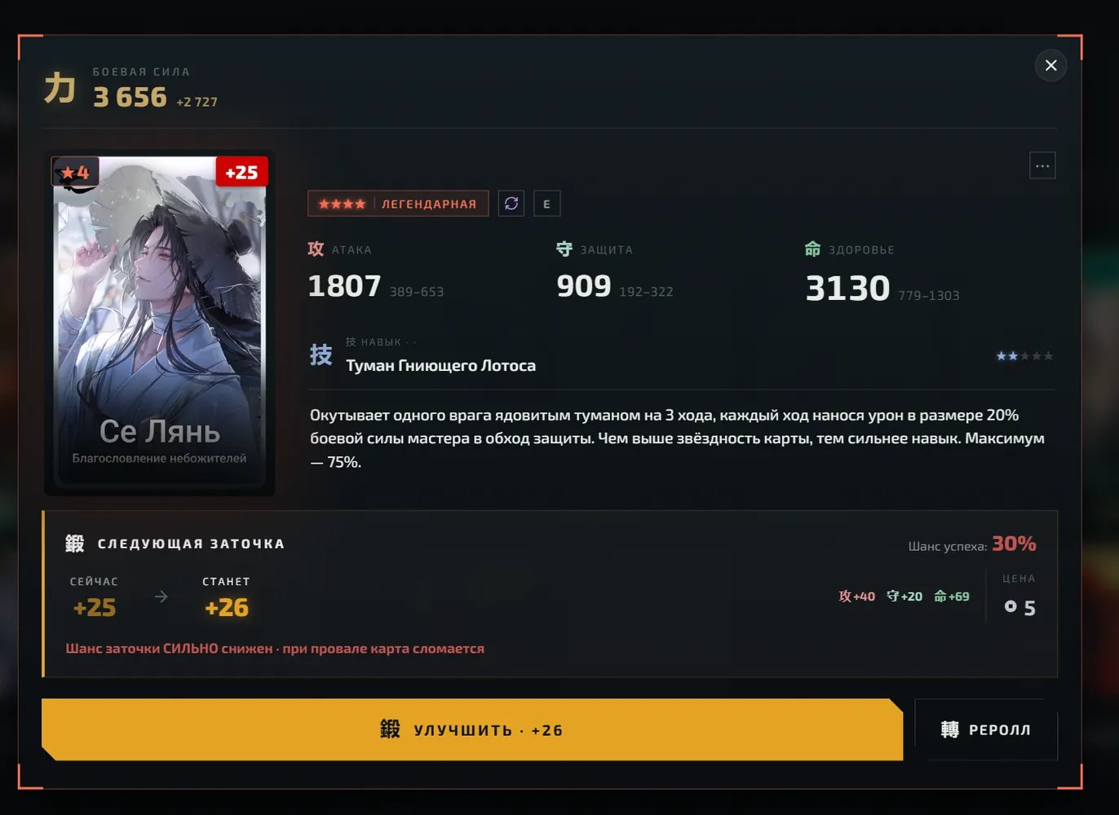The height and width of the screenshot is (815, 1119).
Task: Click the health range 779–1303
Action: 929,296
